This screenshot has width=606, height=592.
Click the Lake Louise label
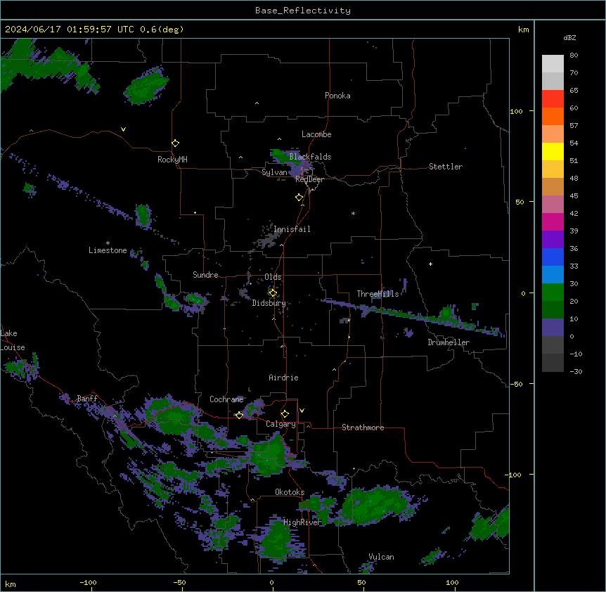click(x=13, y=340)
